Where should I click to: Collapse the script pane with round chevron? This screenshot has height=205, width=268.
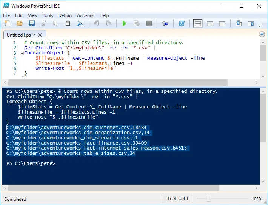(x=262, y=34)
